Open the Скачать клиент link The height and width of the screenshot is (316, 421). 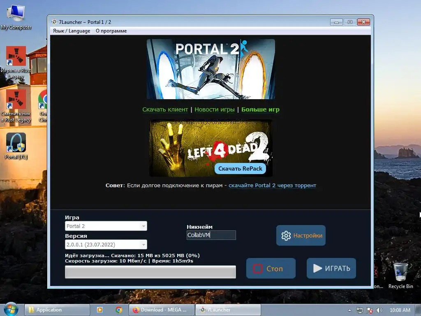165,109
